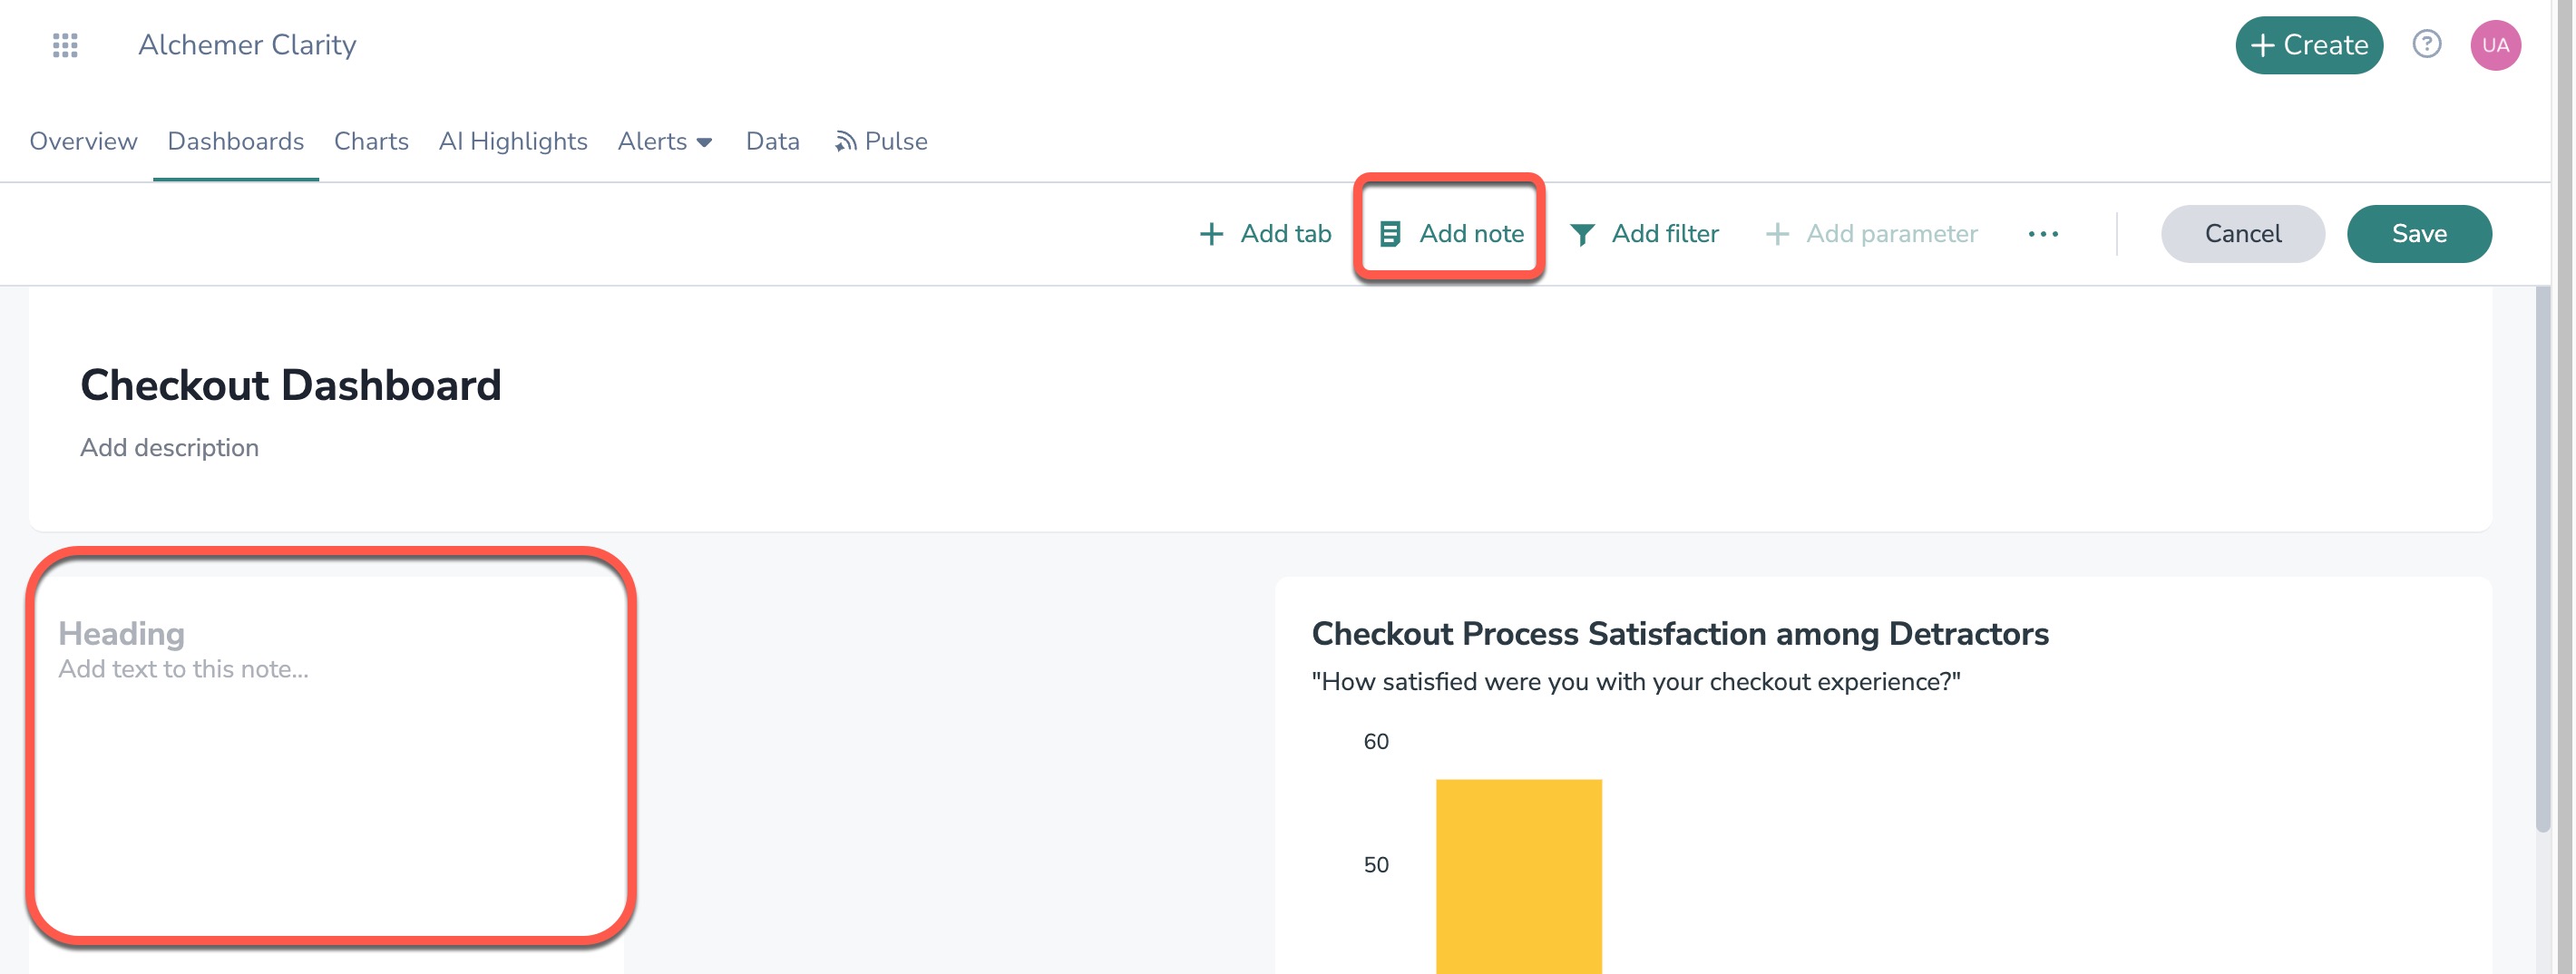Expand the Alerts dropdown arrow
This screenshot has width=2576, height=974.
pos(704,142)
